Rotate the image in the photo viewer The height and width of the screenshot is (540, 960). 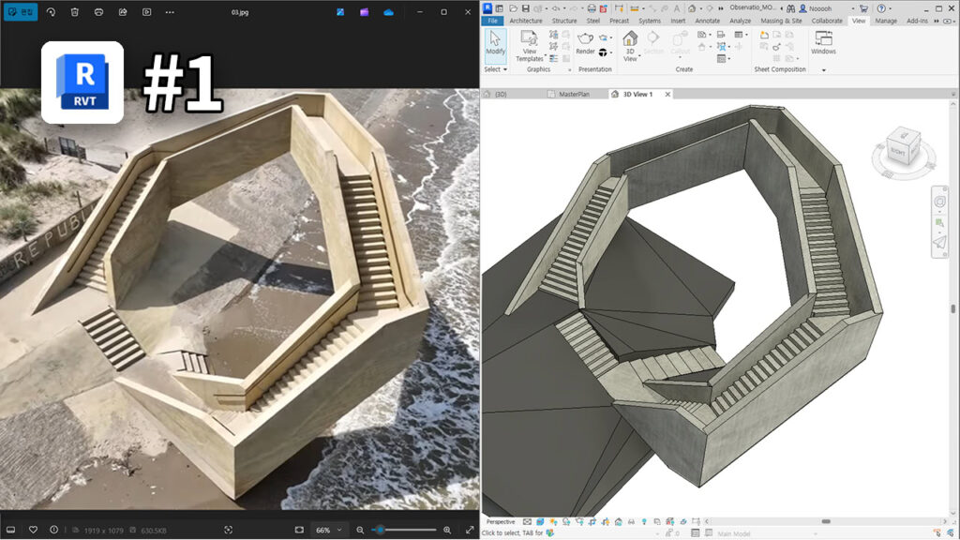[x=51, y=12]
